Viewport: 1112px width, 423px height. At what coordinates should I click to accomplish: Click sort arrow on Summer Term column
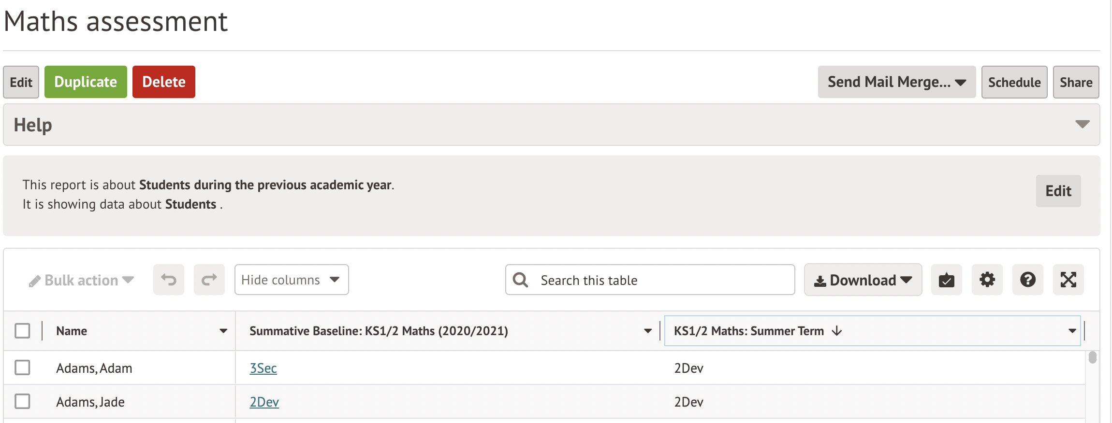pyautogui.click(x=837, y=331)
